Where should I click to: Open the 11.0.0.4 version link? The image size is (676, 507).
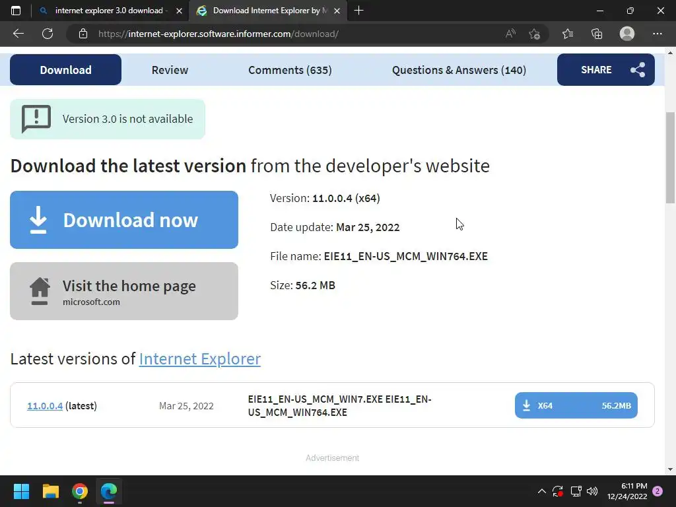(x=45, y=406)
